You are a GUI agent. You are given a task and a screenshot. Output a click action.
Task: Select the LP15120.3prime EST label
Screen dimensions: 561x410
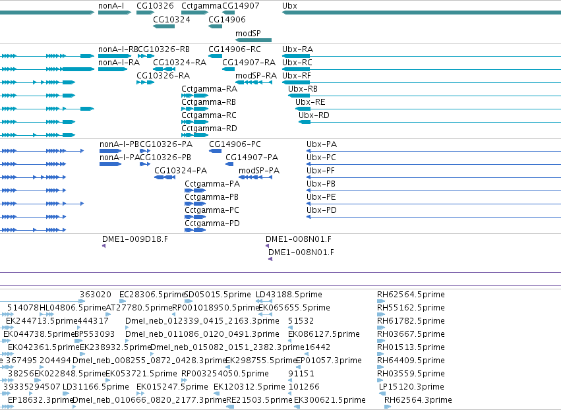pos(411,387)
